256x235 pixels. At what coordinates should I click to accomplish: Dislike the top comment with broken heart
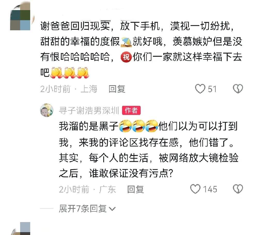coord(238,89)
